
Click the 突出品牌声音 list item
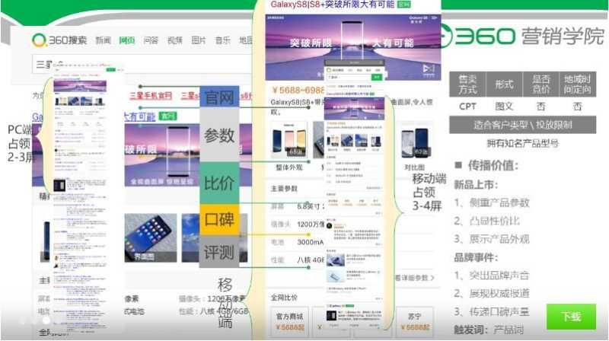(492, 276)
